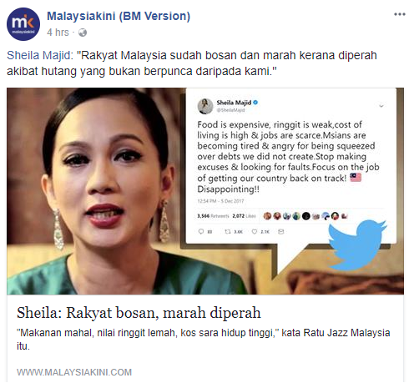
Task: Click the tweet reply speech bubble icon
Action: (201, 231)
